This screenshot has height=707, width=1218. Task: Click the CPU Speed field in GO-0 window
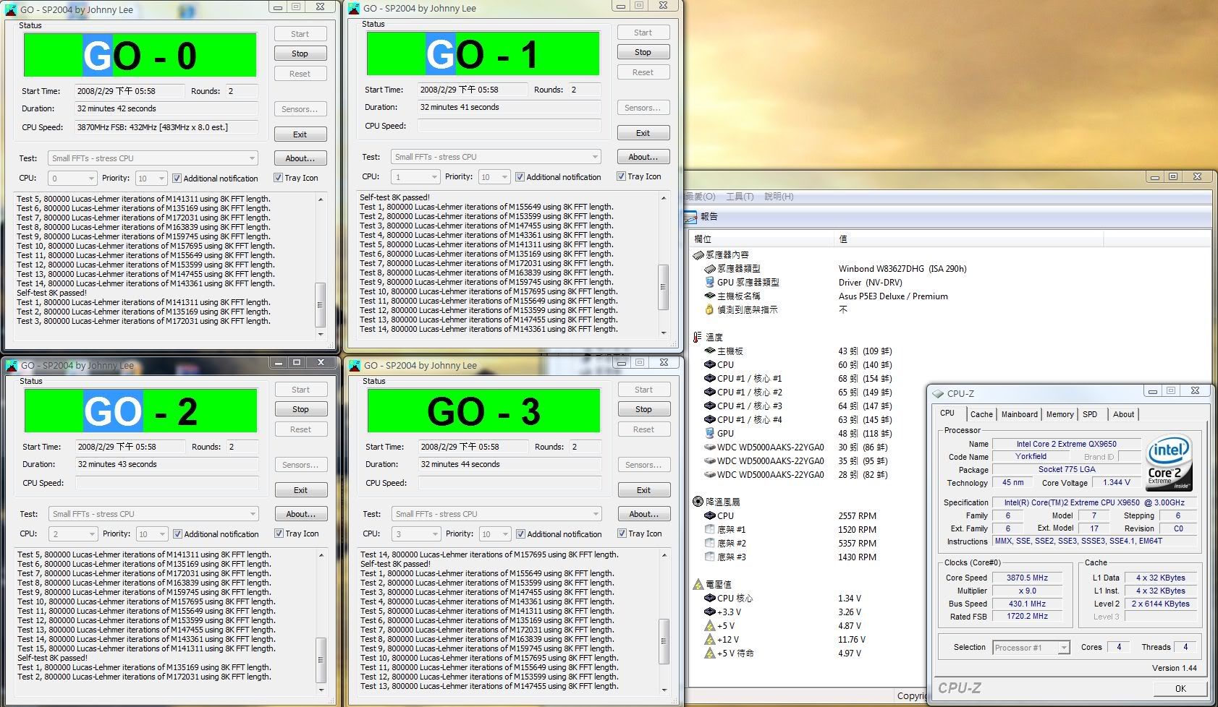tap(166, 127)
